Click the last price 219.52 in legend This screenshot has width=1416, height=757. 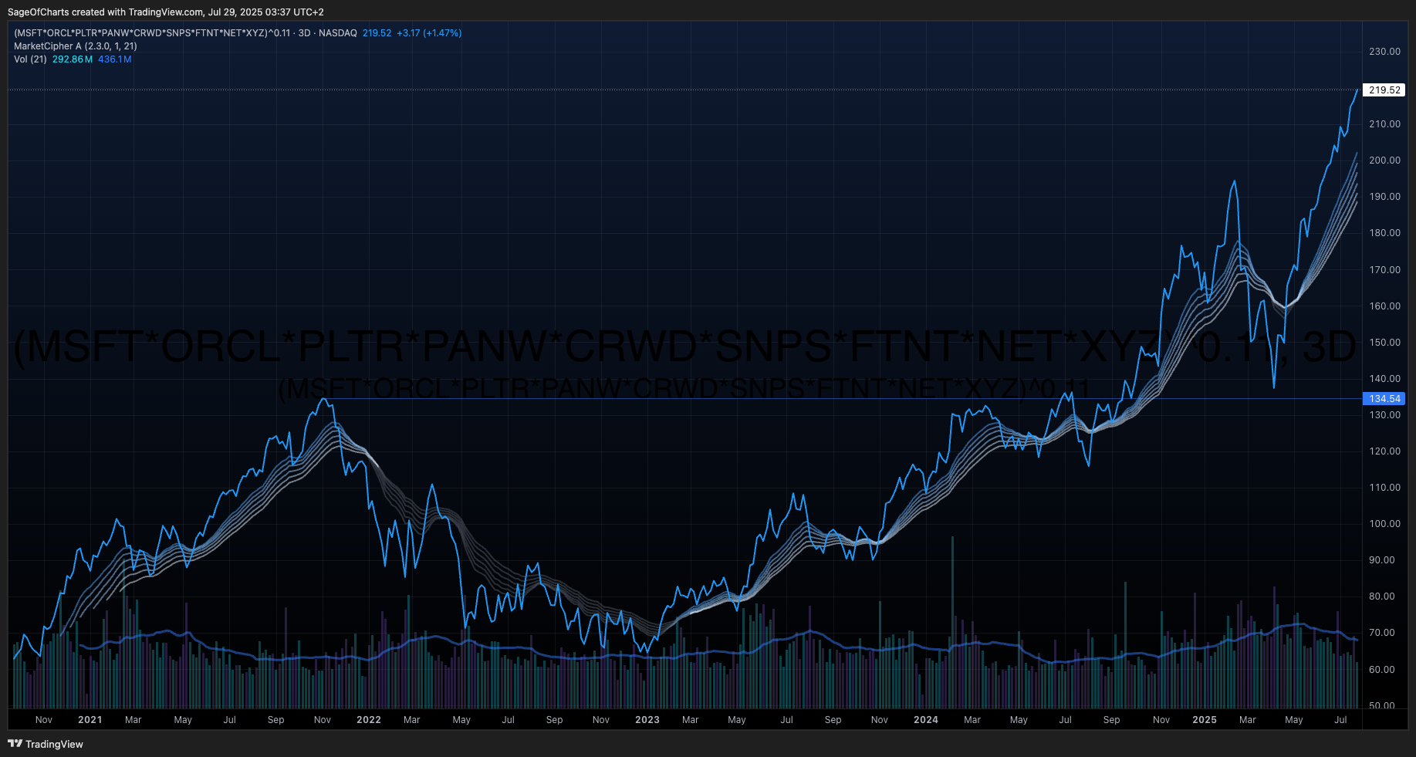pyautogui.click(x=377, y=33)
